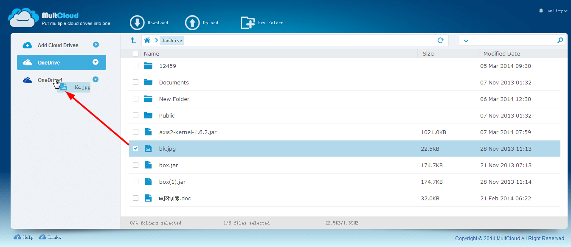Click the OneDrive breadcrumb
The image size is (571, 247).
(x=172, y=40)
